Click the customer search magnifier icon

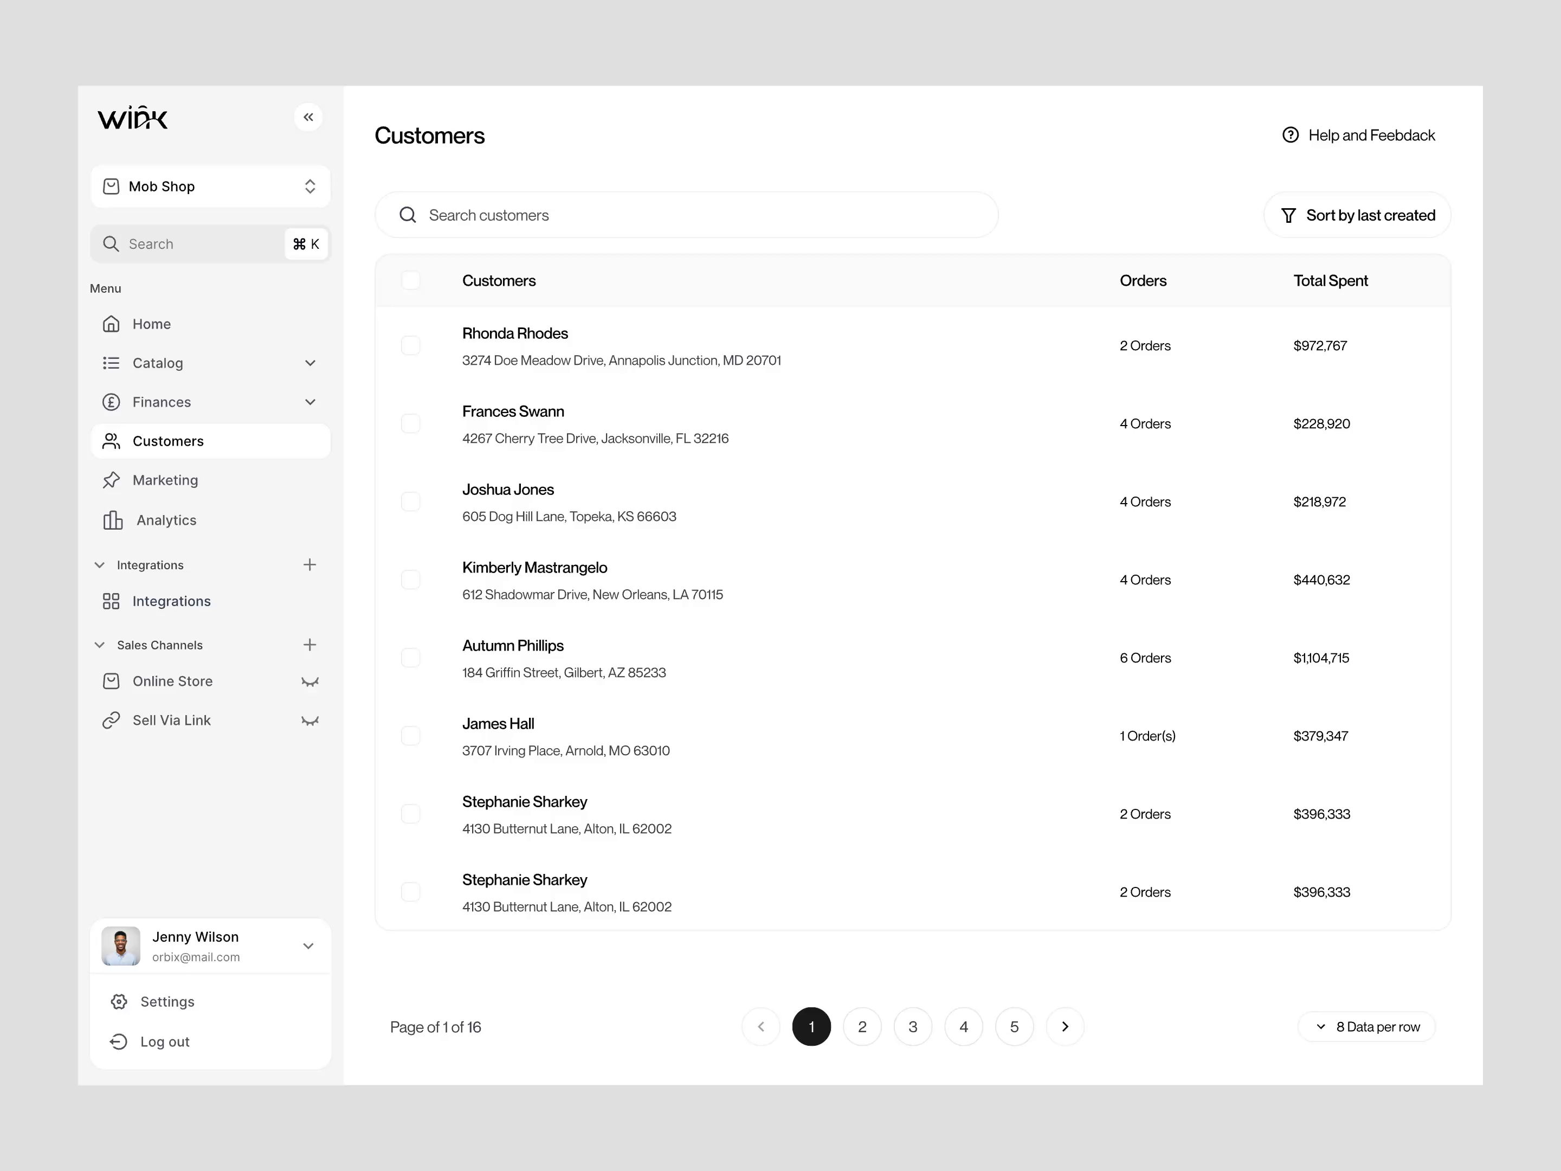click(x=408, y=215)
